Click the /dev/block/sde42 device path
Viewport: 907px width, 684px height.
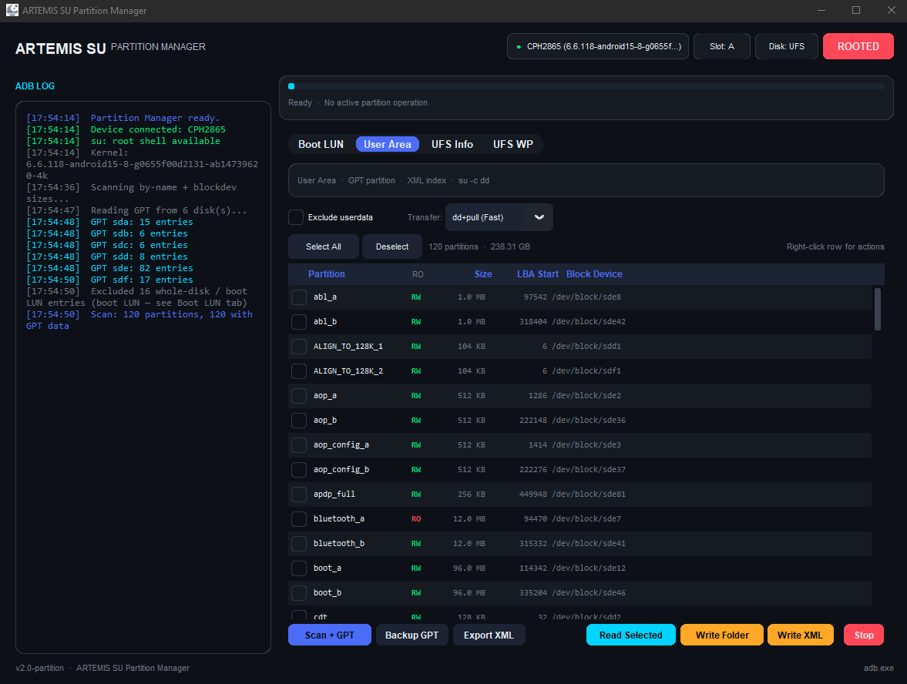click(x=589, y=321)
